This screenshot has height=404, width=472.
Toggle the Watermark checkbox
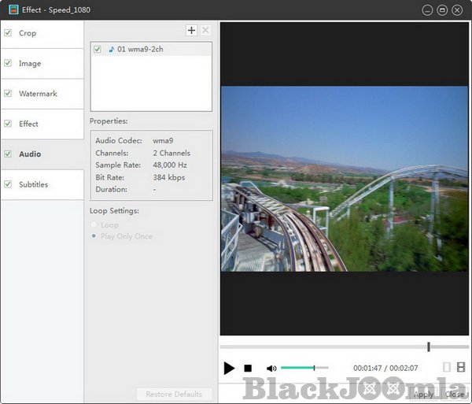tap(8, 94)
